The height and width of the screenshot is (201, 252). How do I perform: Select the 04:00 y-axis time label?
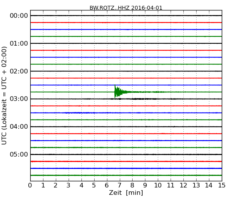(19, 127)
